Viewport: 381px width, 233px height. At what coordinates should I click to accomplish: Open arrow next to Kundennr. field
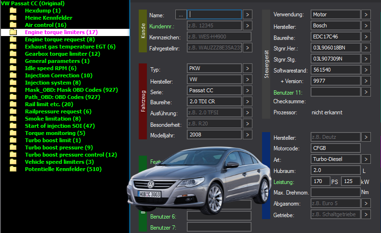tap(248, 25)
